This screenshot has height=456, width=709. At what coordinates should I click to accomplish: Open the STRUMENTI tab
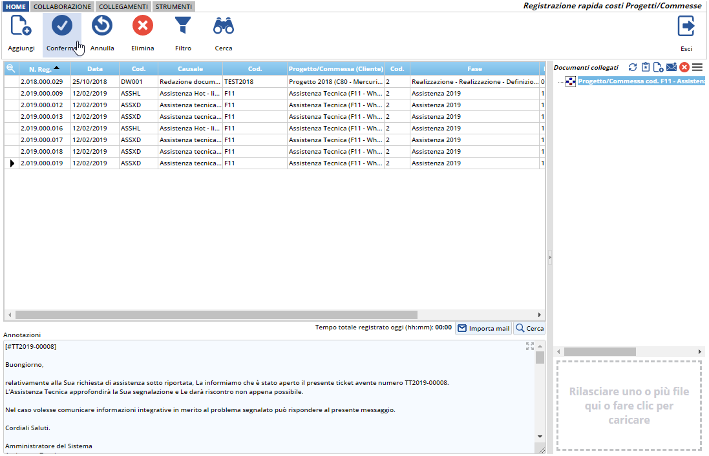pos(173,6)
